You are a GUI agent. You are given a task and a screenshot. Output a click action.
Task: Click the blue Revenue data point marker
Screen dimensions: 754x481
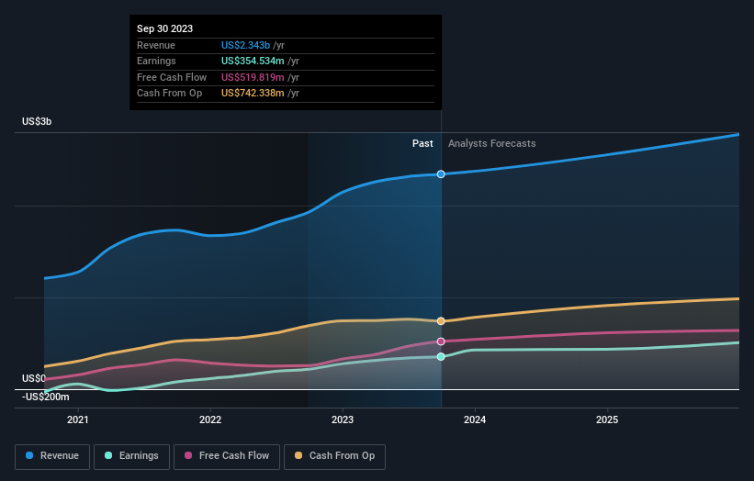tap(441, 173)
